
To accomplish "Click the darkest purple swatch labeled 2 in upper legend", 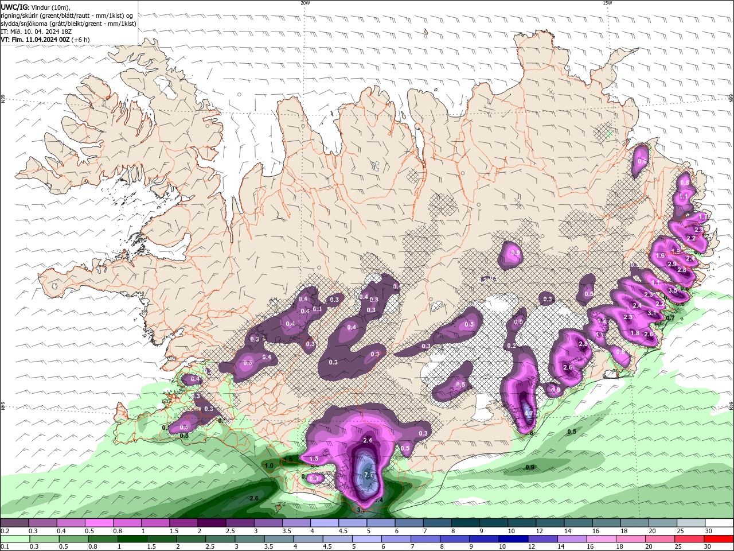I will point(211,522).
